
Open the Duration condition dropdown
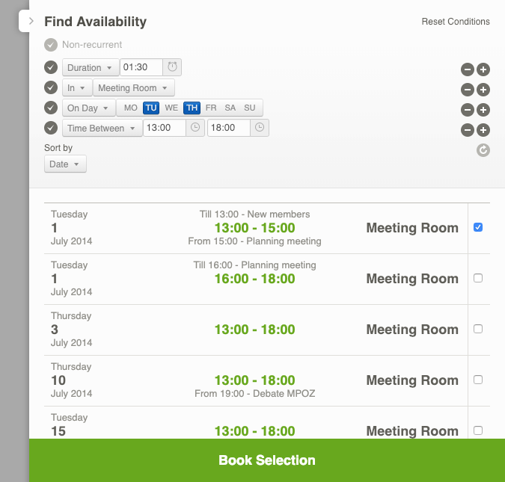click(x=91, y=67)
